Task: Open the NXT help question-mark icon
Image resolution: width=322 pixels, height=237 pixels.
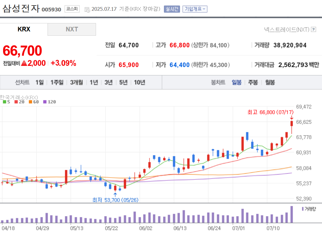Action: 313,30
